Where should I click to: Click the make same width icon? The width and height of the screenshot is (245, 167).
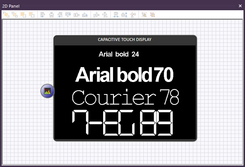[x=116, y=15]
